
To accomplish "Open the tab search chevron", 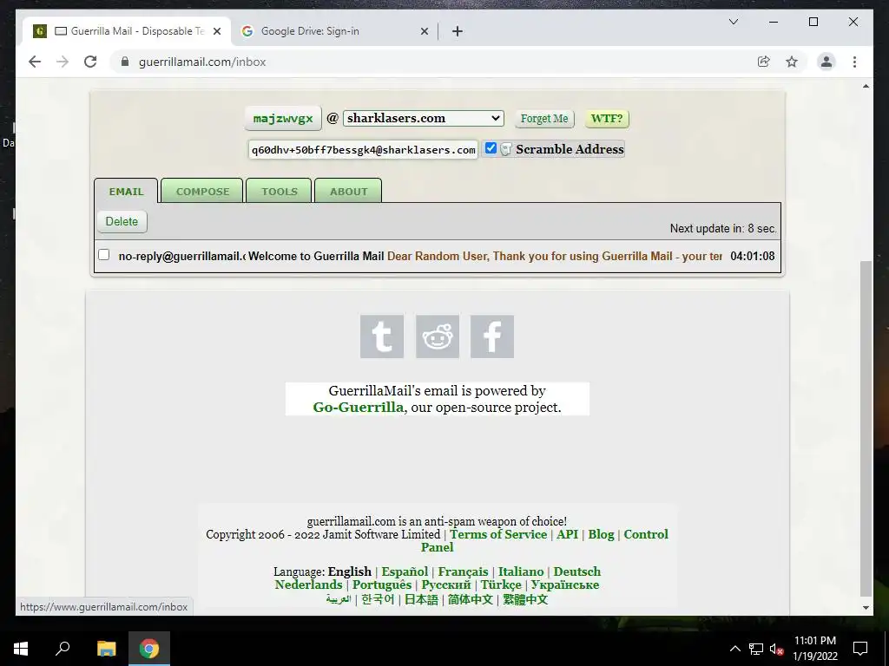I will coord(733,22).
